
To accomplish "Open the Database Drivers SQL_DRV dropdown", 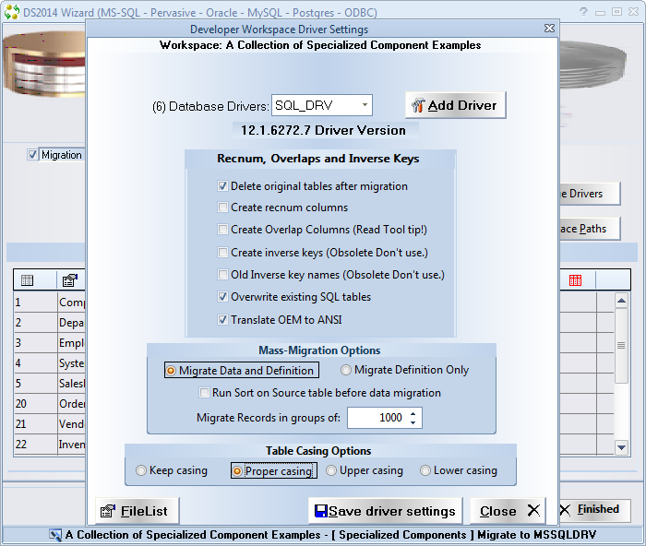I will (x=365, y=105).
